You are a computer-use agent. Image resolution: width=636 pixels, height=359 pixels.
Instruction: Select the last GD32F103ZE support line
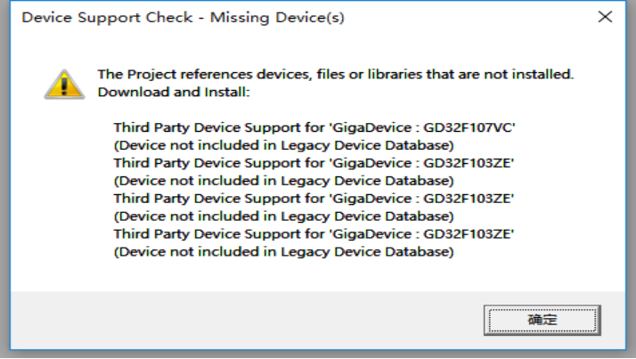(x=314, y=234)
